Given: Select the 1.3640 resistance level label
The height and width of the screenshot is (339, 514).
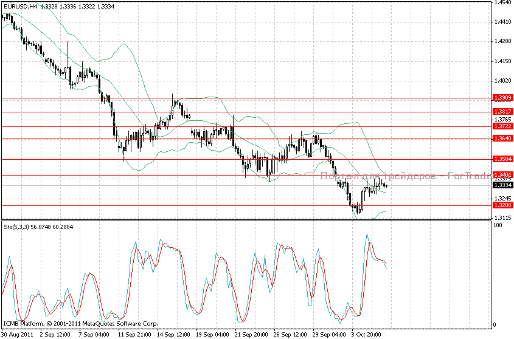Looking at the screenshot, I should [502, 139].
